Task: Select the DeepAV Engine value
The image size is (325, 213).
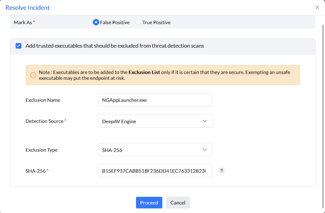Action: pos(119,121)
